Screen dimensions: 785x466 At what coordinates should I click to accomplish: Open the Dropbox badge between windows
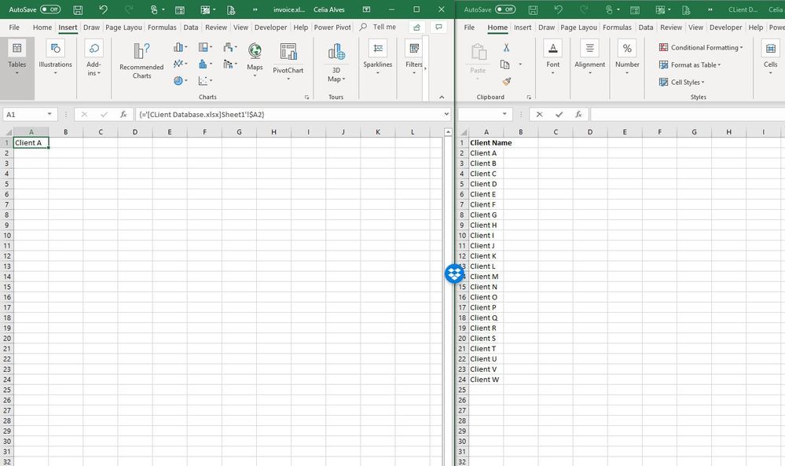[x=455, y=273]
